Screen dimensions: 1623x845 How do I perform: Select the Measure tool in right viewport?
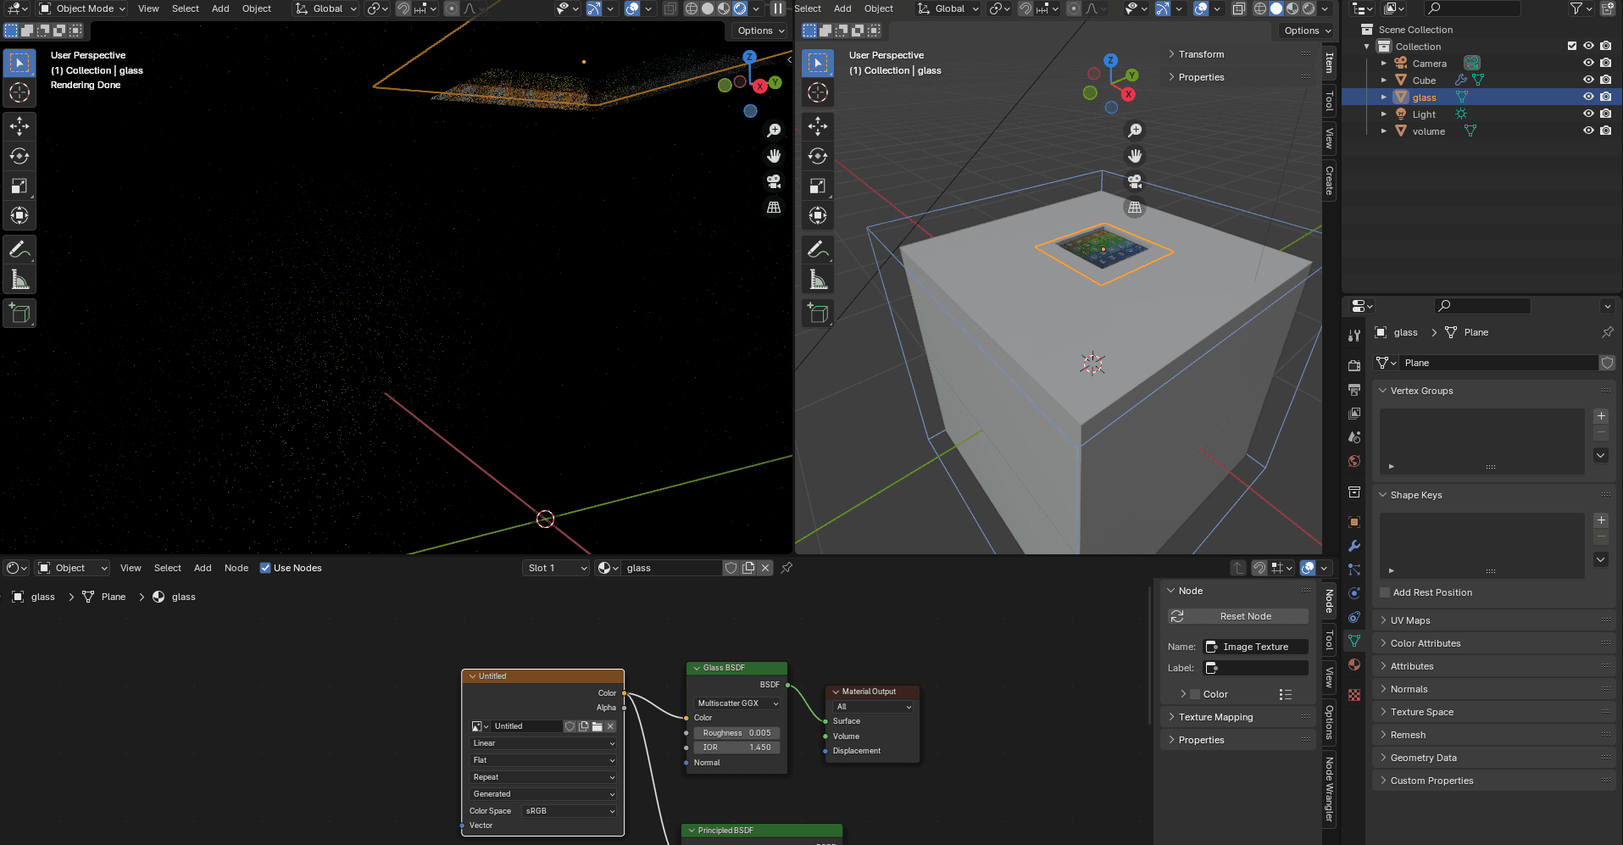[818, 279]
